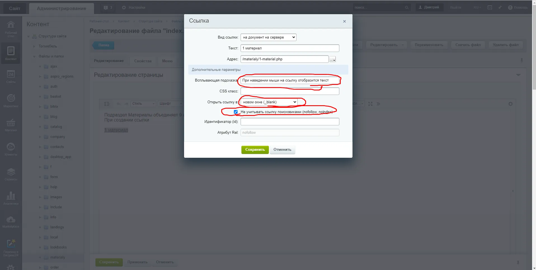Click the CSS class input field
This screenshot has height=270, width=536.
(x=290, y=91)
